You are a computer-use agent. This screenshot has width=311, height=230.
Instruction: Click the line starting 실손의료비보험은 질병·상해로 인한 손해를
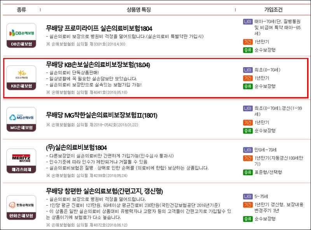pyautogui.click(x=127, y=168)
